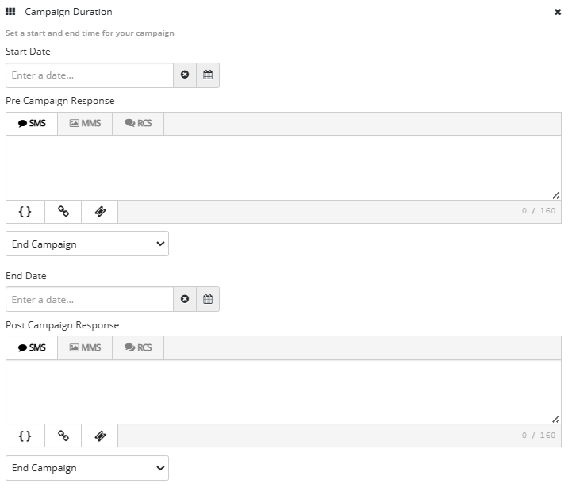Insert merge field braces in Post Campaign Response
This screenshot has width=568, height=495.
pyautogui.click(x=25, y=436)
